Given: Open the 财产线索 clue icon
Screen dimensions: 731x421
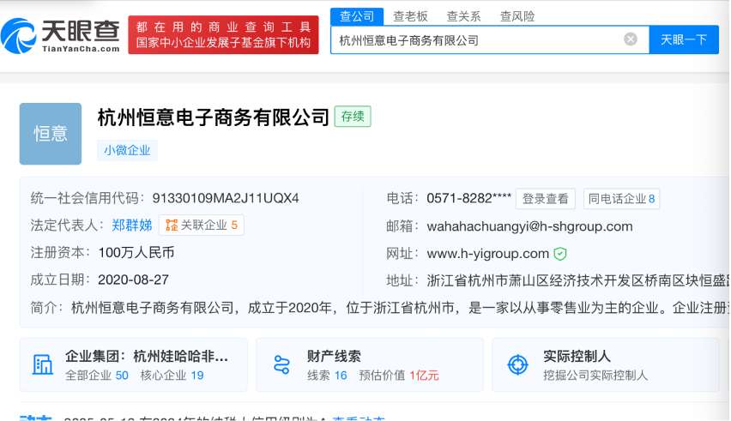Looking at the screenshot, I should pyautogui.click(x=281, y=364).
